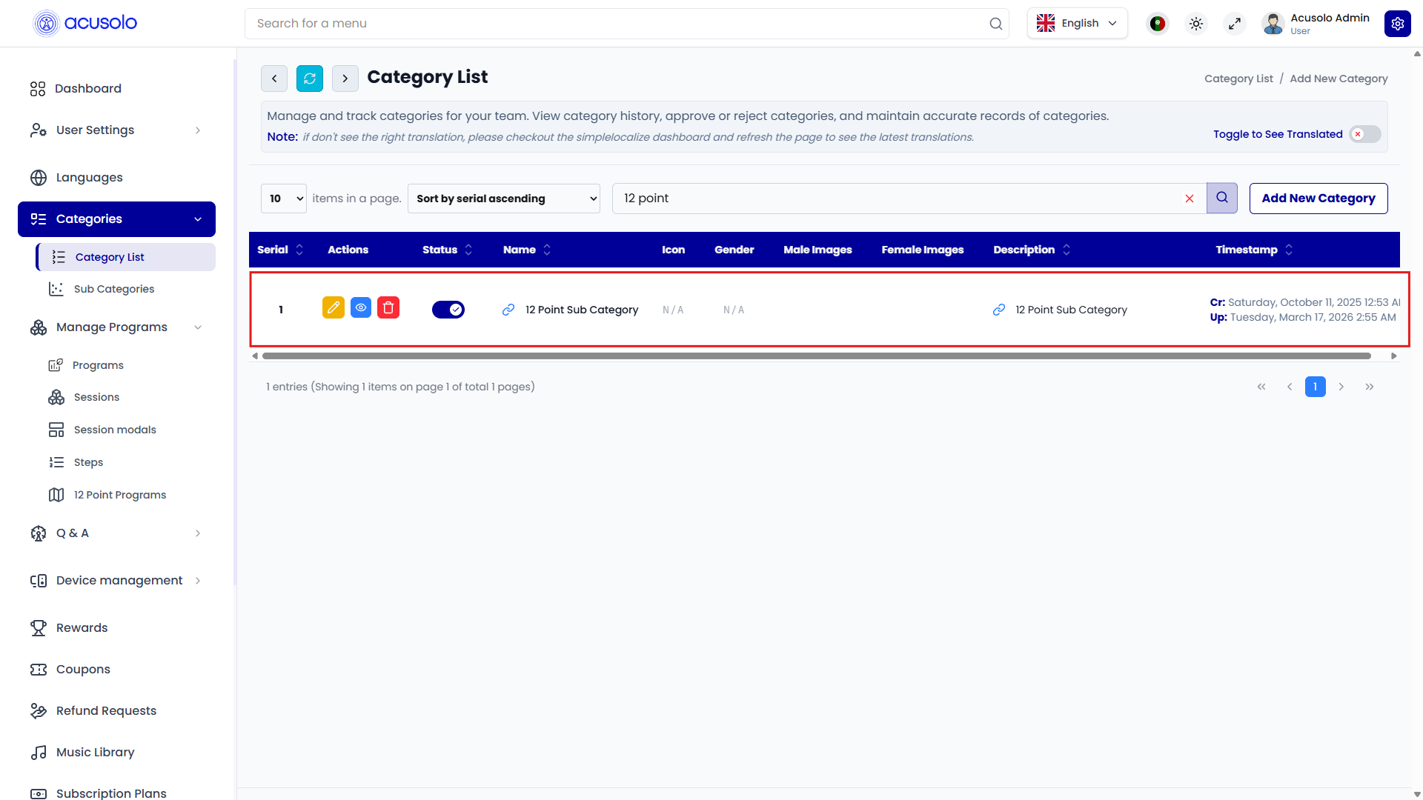Refresh the Category List page
The height and width of the screenshot is (800, 1423).
tap(310, 79)
